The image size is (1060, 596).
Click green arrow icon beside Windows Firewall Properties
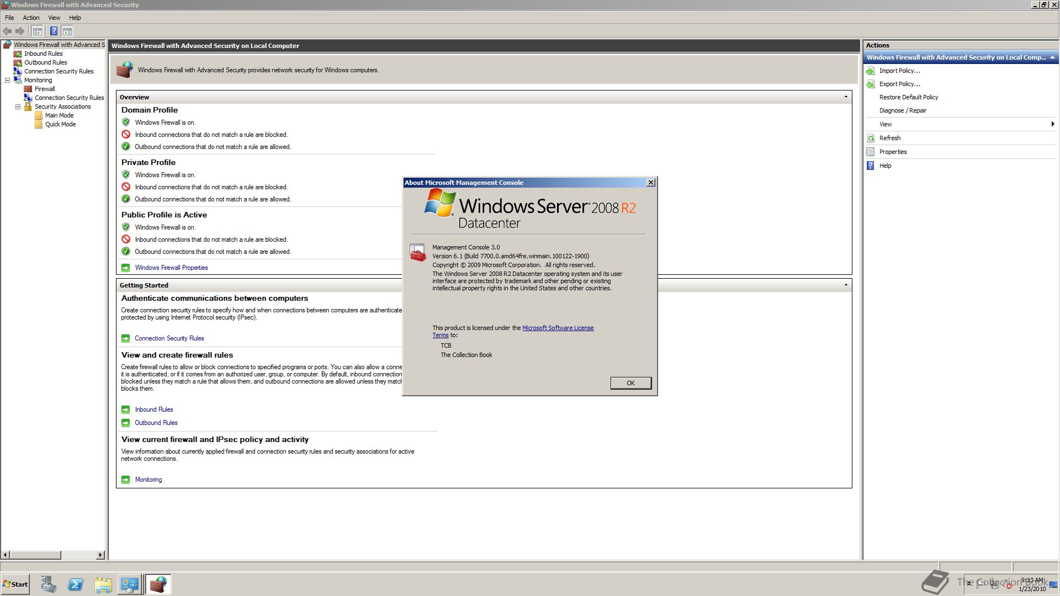tap(126, 268)
